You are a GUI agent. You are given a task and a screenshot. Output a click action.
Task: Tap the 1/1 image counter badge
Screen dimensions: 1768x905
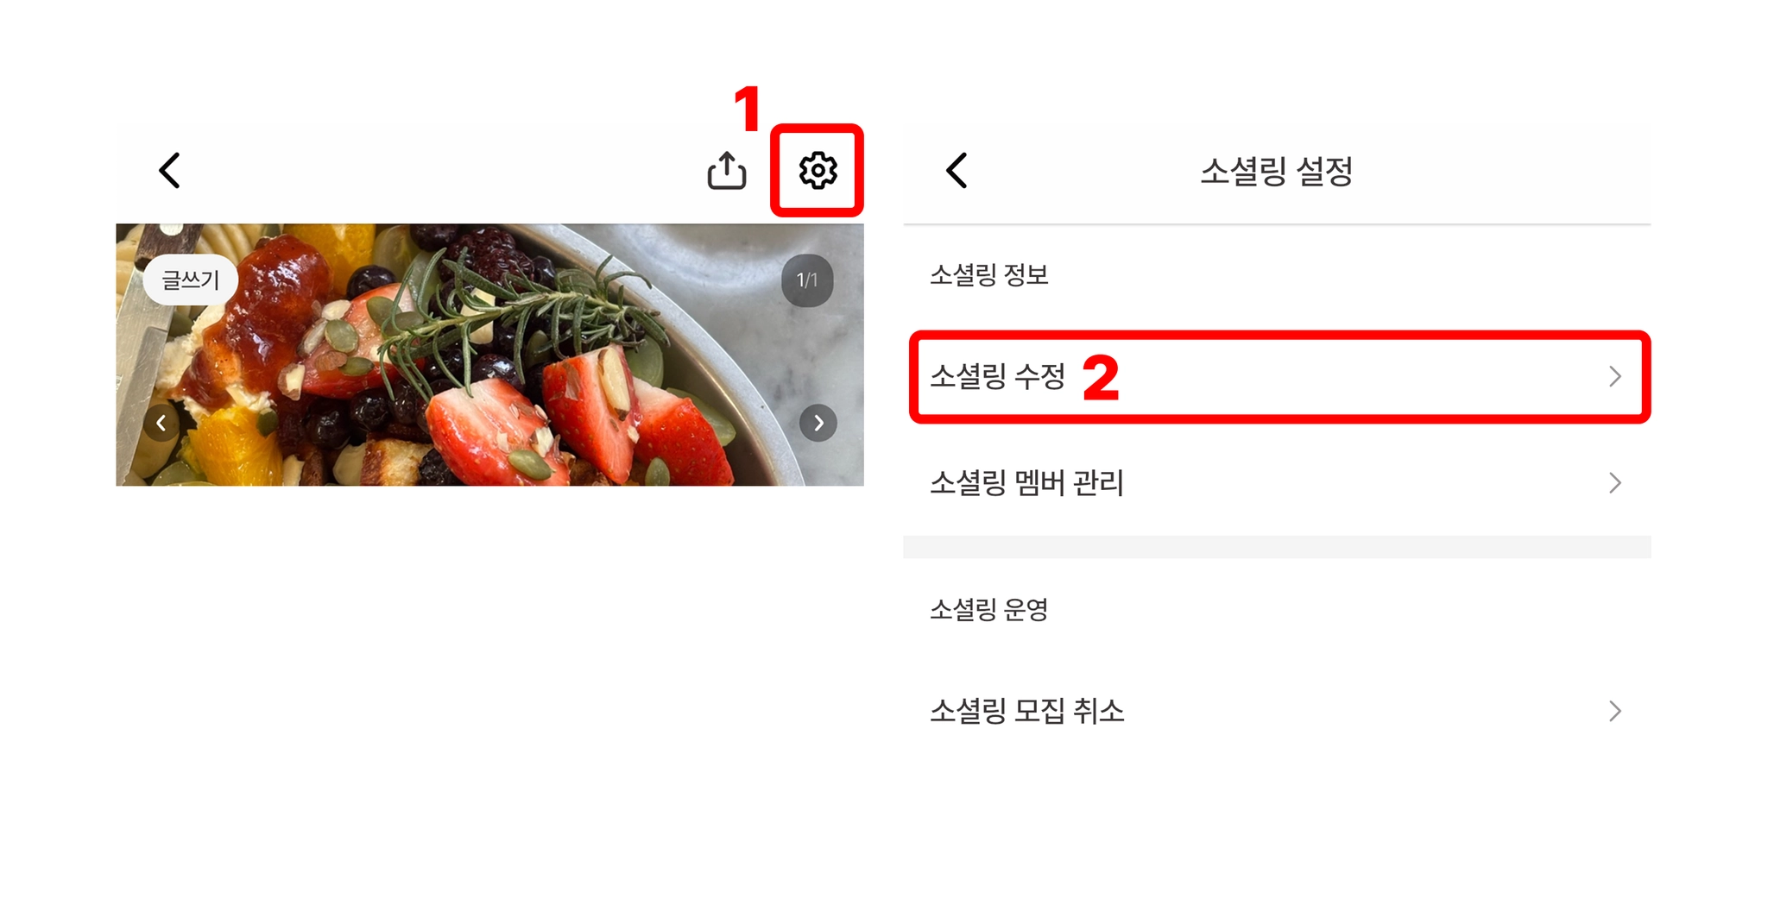pyautogui.click(x=807, y=280)
